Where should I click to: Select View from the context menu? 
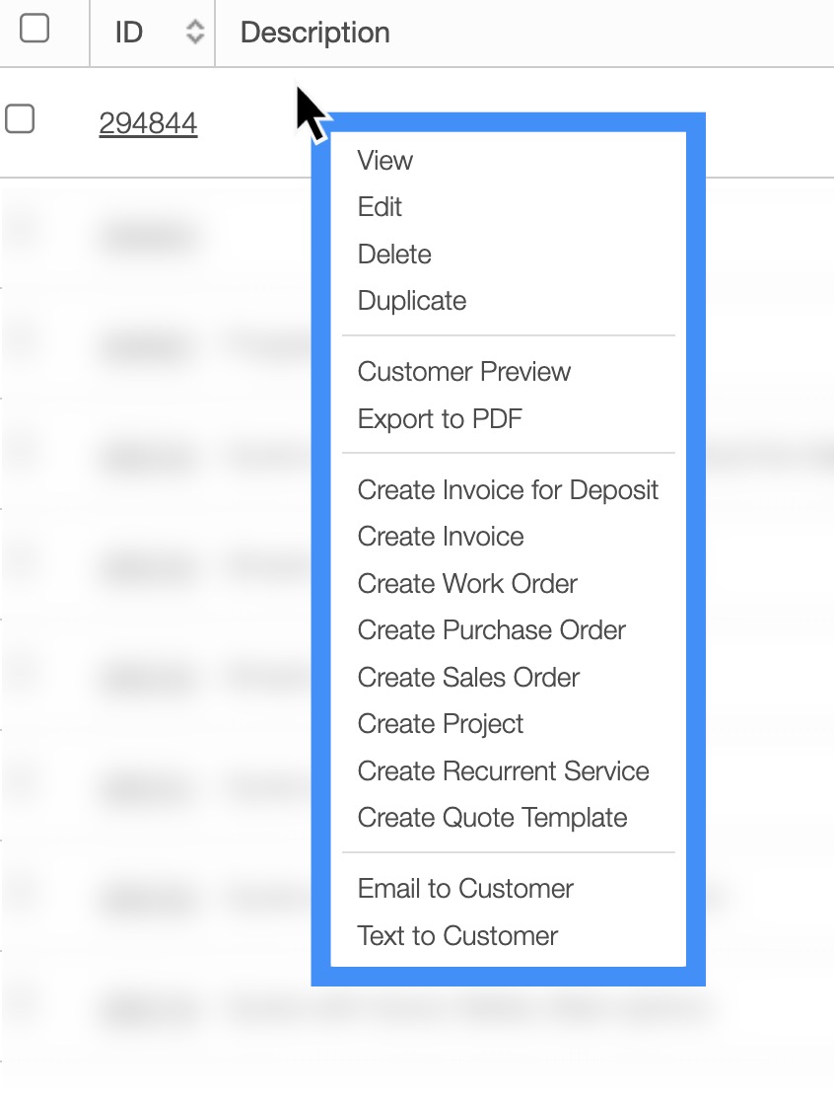click(385, 161)
